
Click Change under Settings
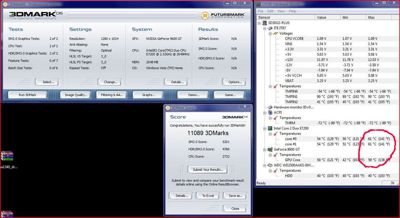pyautogui.click(x=111, y=82)
